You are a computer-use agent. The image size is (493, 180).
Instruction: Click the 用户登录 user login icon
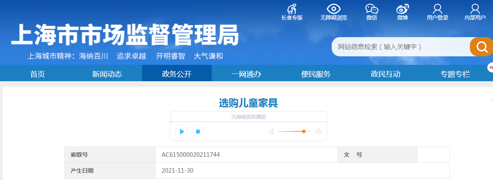click(437, 9)
